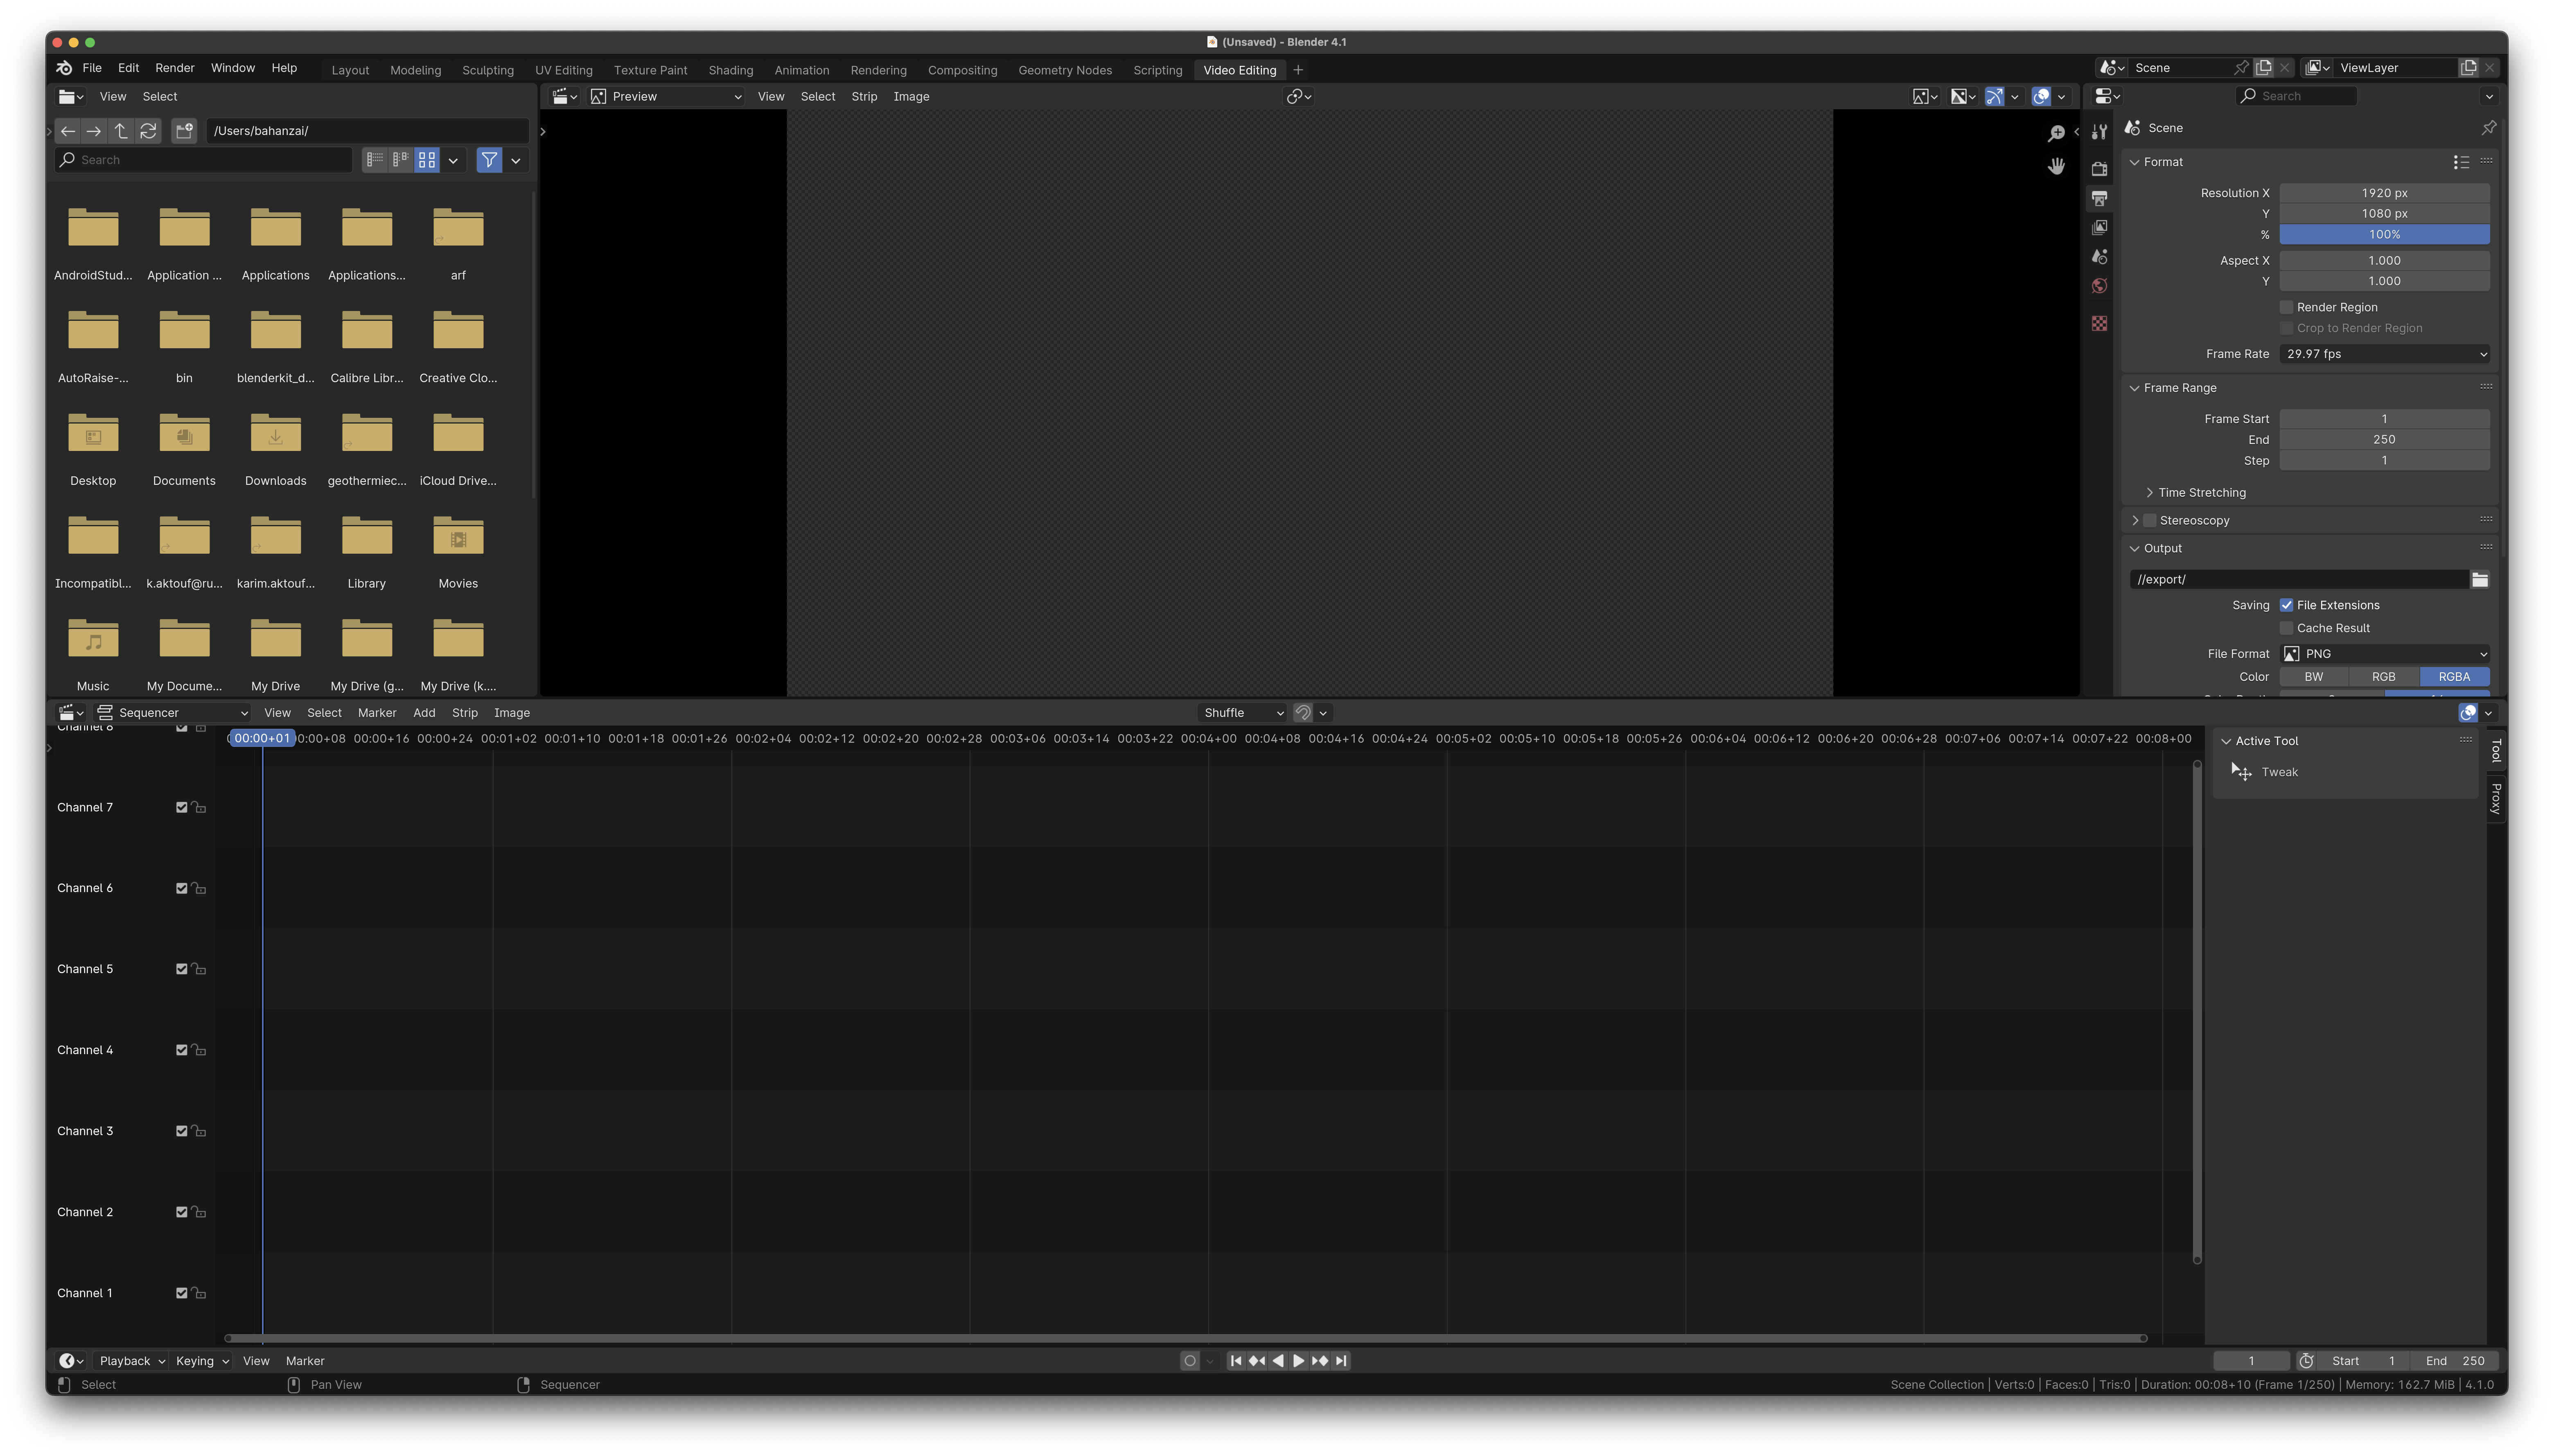Open World properties tab
Viewport: 2554px width, 1456px height.
coord(2099,286)
